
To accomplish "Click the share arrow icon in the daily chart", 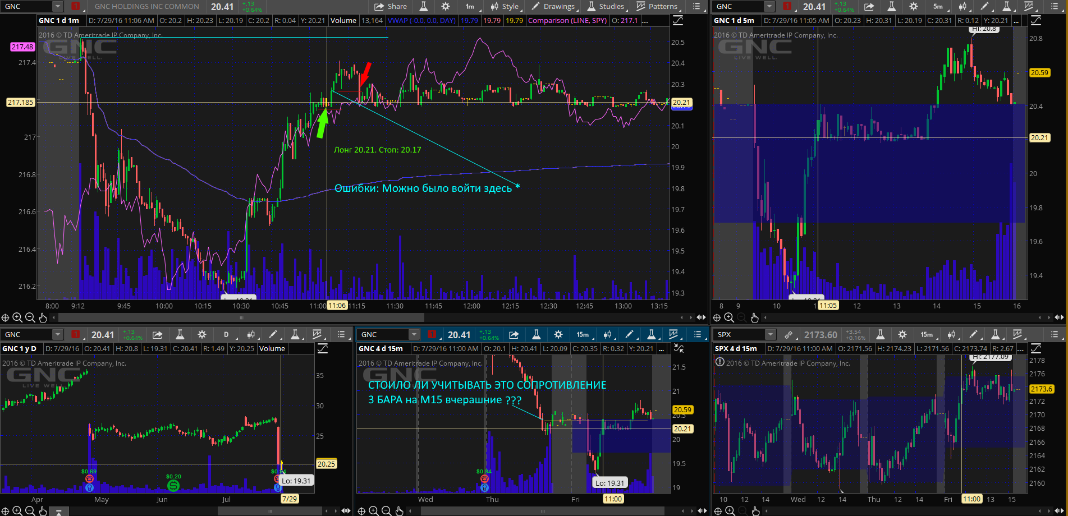I will coord(158,334).
